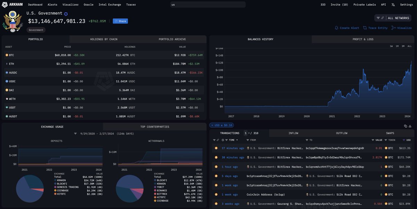Click the AUSDC coin icon in portfolio
The image size is (417, 209).
pyautogui.click(x=7, y=73)
